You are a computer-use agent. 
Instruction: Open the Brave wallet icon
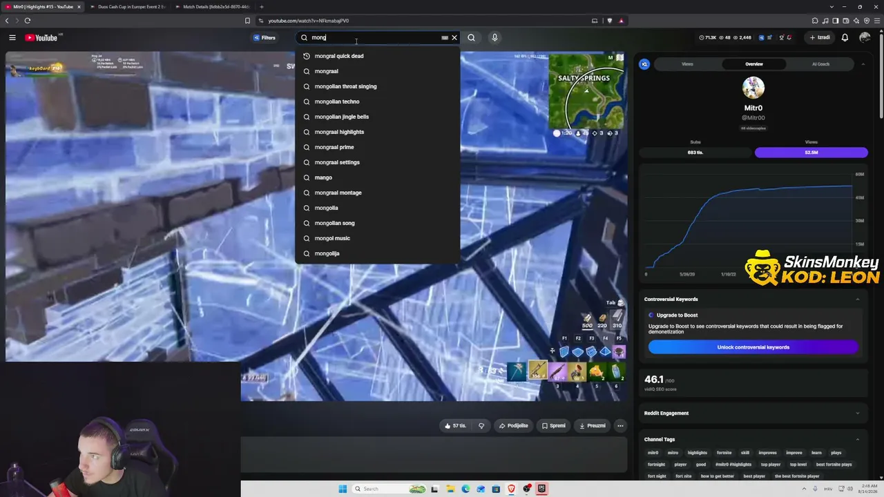point(846,21)
